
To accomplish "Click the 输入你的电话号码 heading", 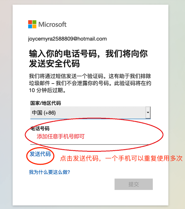I will pyautogui.click(x=88, y=59).
